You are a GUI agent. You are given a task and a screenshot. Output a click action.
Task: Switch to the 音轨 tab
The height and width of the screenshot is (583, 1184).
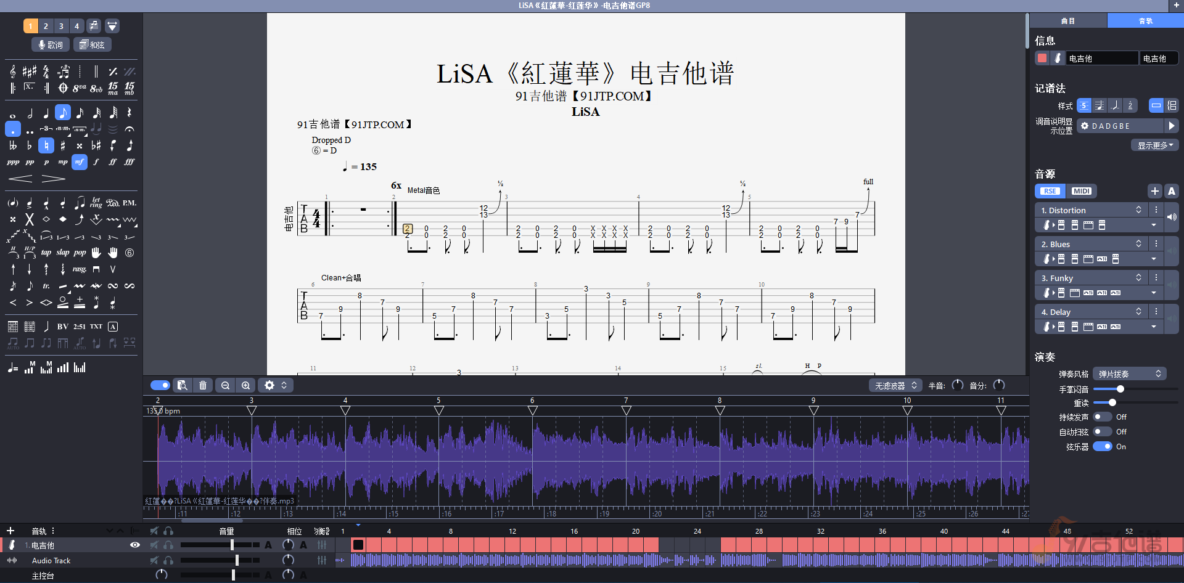(x=1146, y=21)
